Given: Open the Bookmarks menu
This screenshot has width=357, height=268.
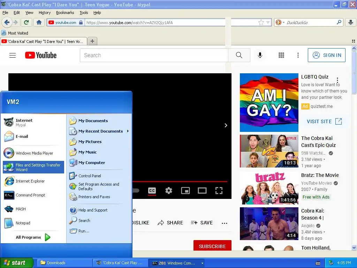Looking at the screenshot, I should [x=65, y=13].
